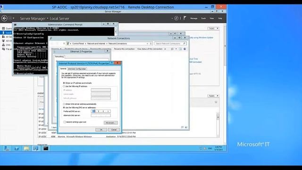Screen dimensions: 302x170
Task: Open the address bar history dropdown
Action: (x=147, y=43)
